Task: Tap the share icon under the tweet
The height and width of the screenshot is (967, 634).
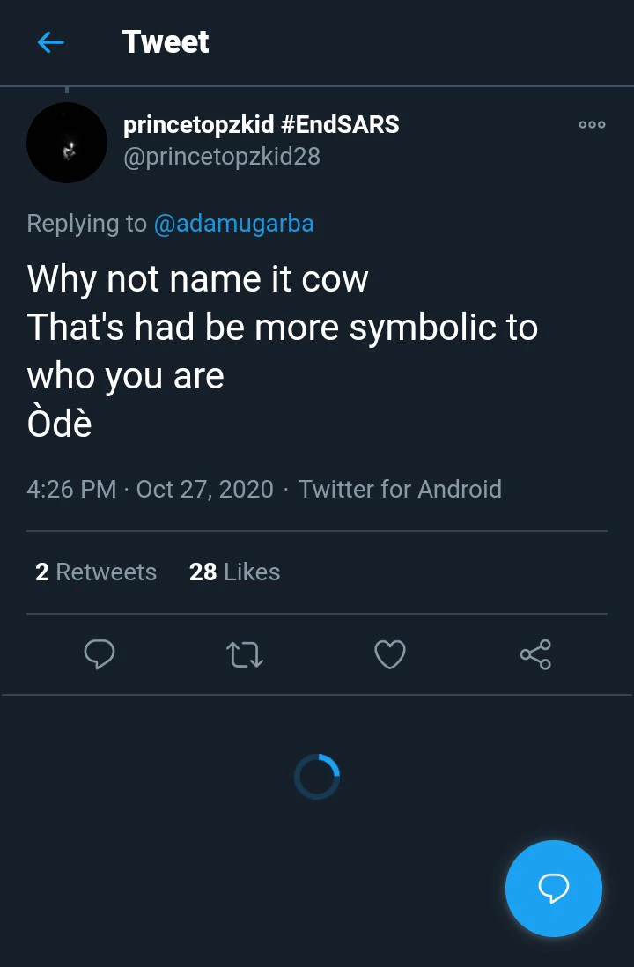Action: (535, 654)
